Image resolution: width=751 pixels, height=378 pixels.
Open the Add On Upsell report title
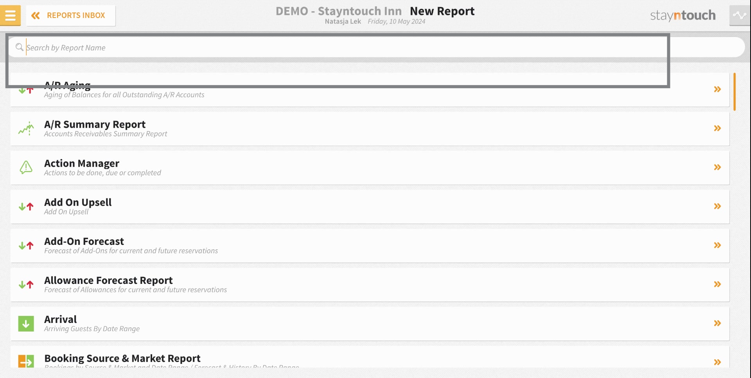pos(78,203)
